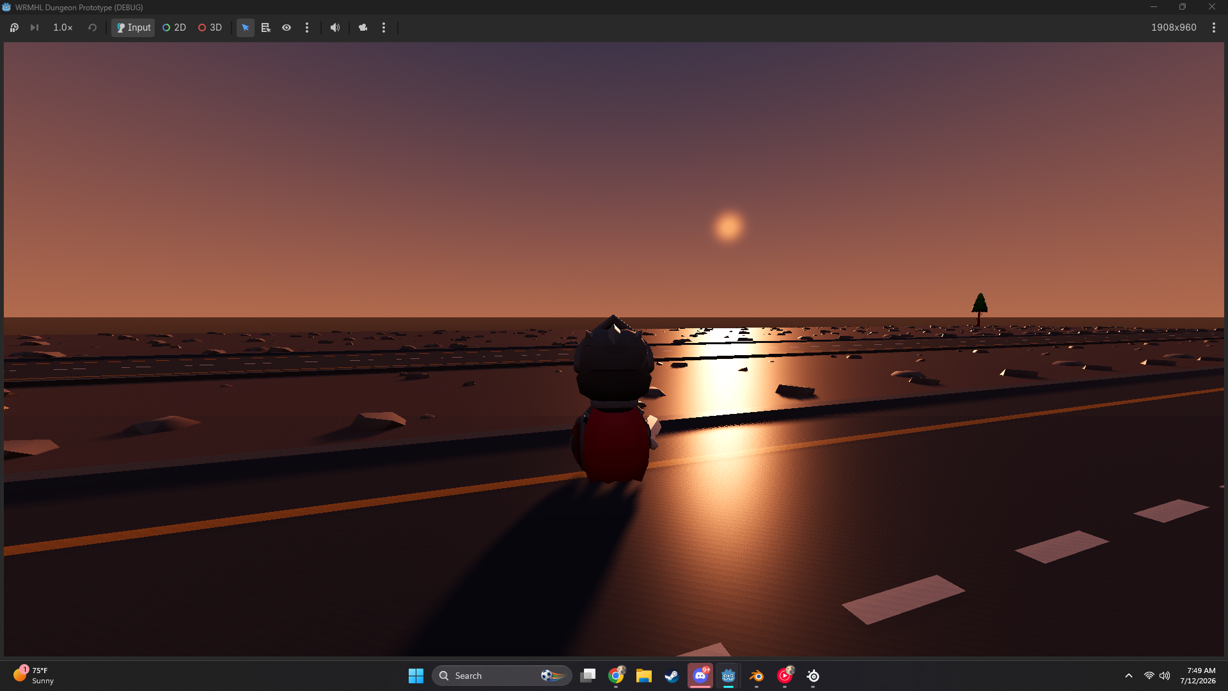Open Task View in taskbar

[588, 676]
